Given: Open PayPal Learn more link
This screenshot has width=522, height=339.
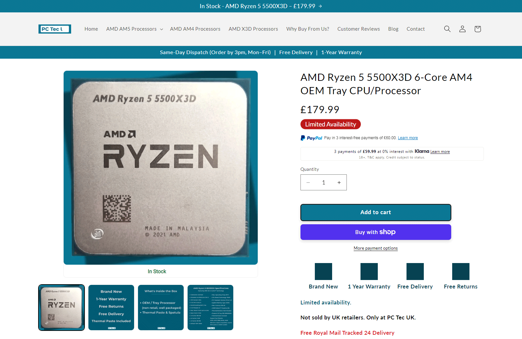Looking at the screenshot, I should 408,138.
